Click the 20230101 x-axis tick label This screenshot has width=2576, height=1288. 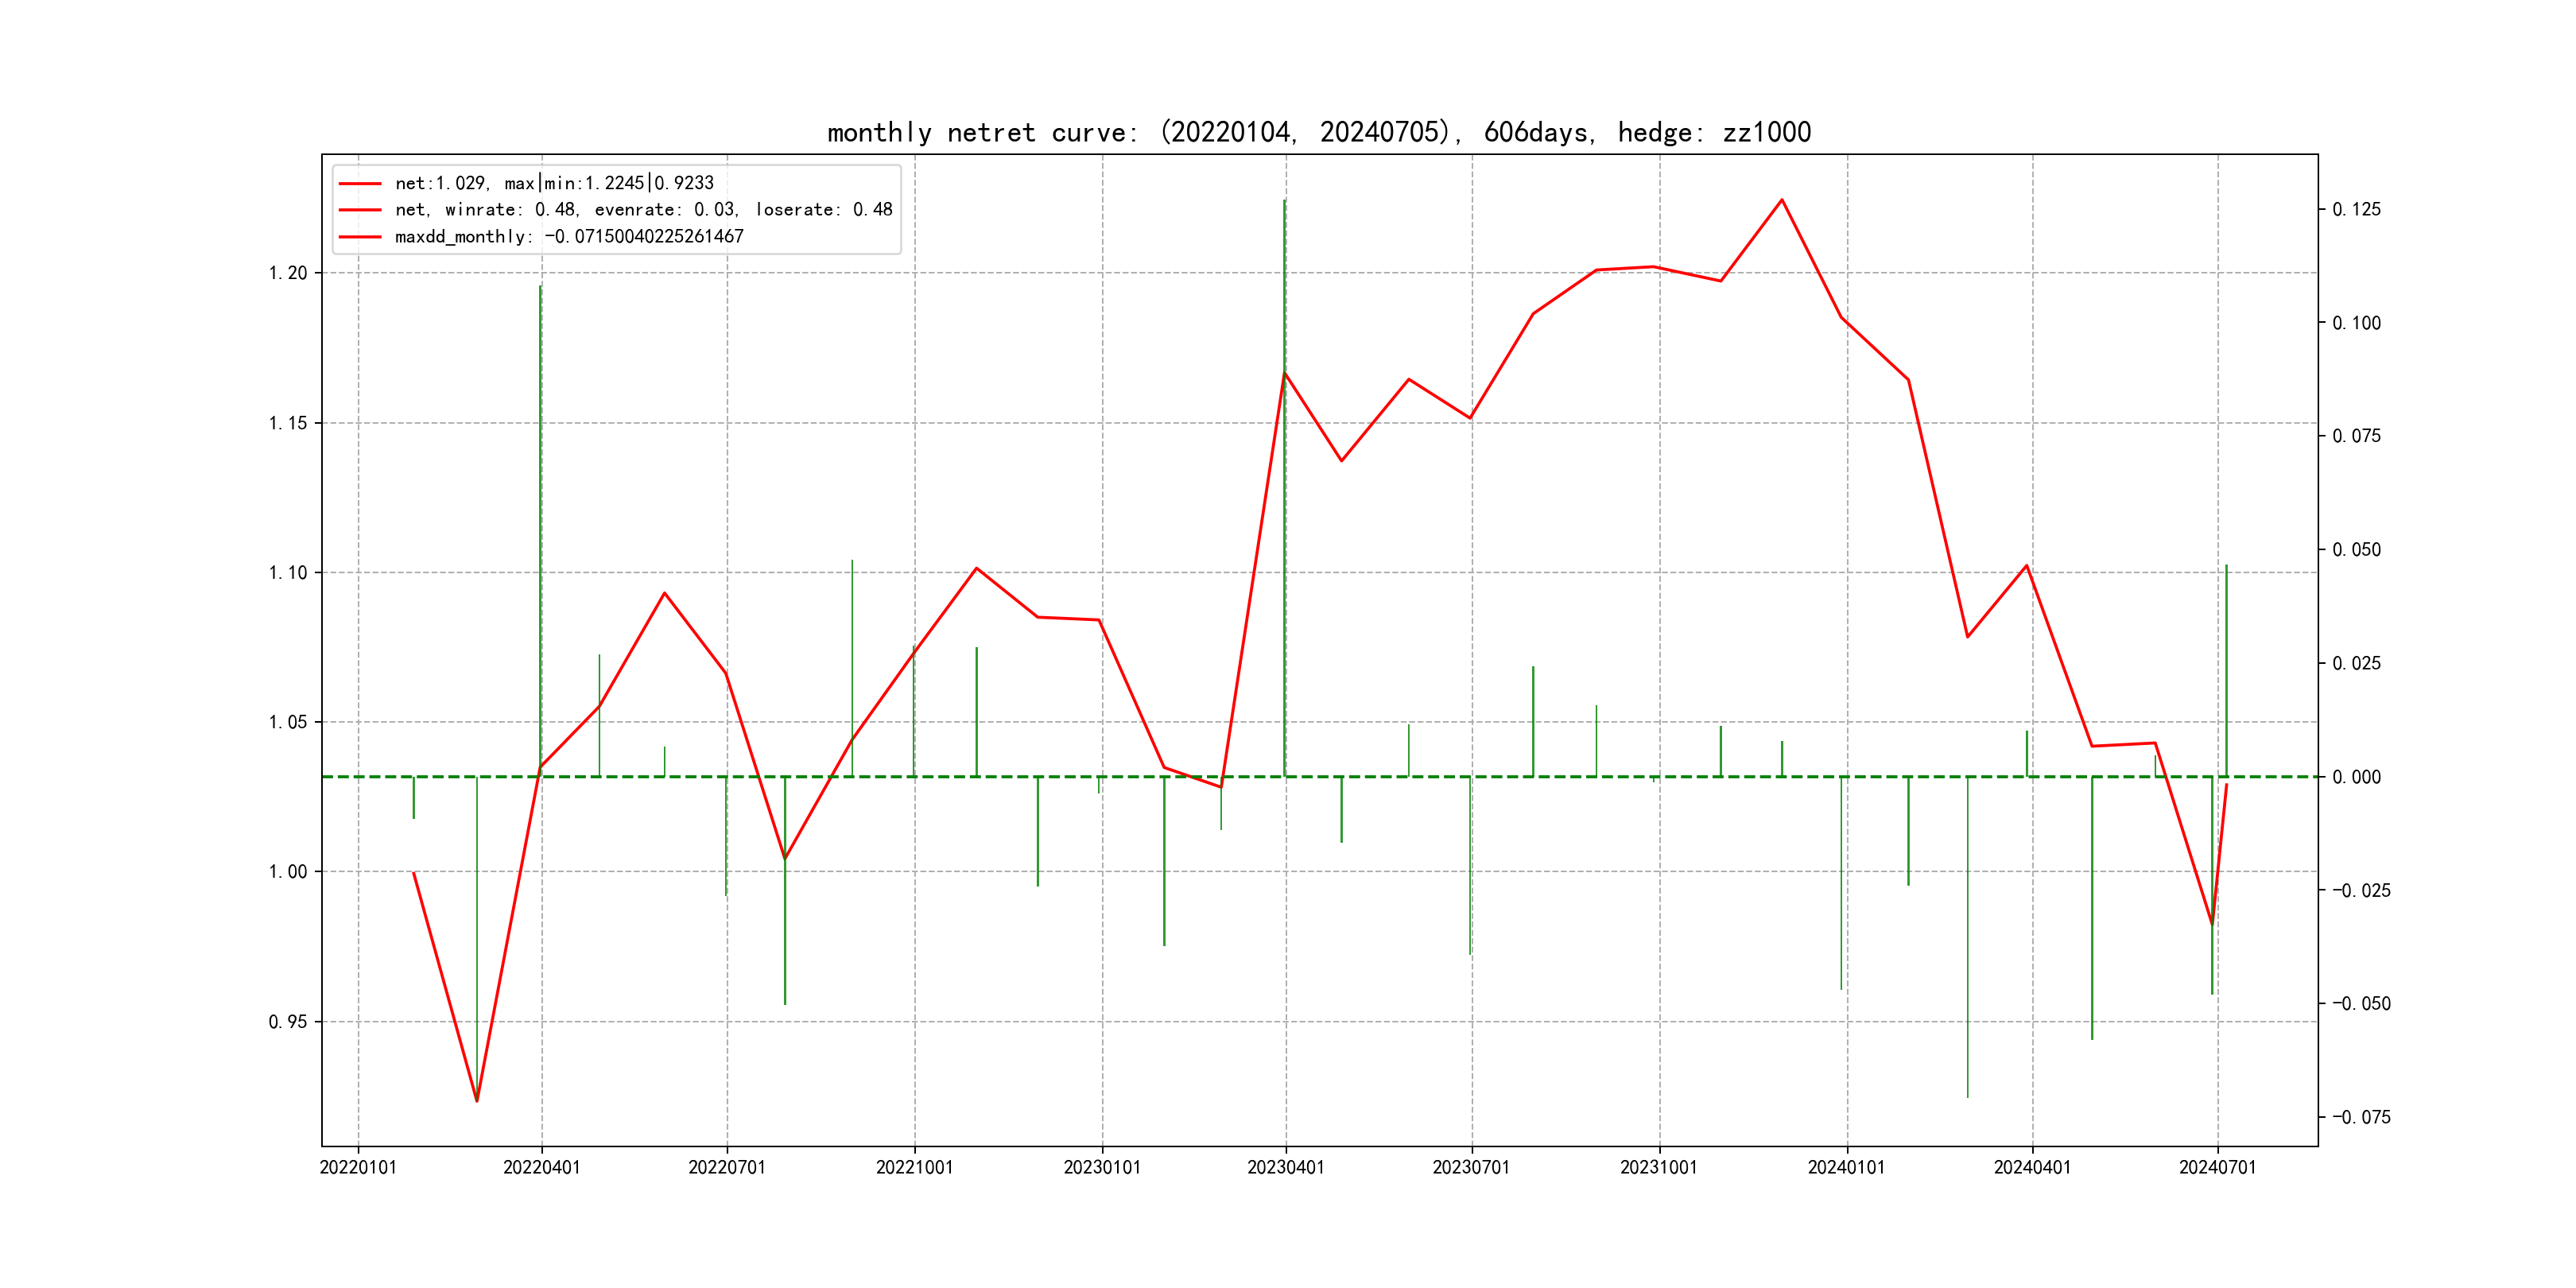coord(1101,1168)
